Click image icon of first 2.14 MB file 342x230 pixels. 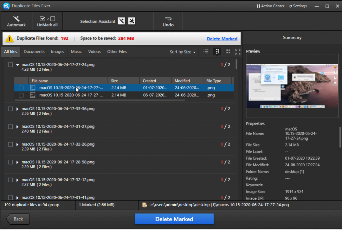click(33, 88)
